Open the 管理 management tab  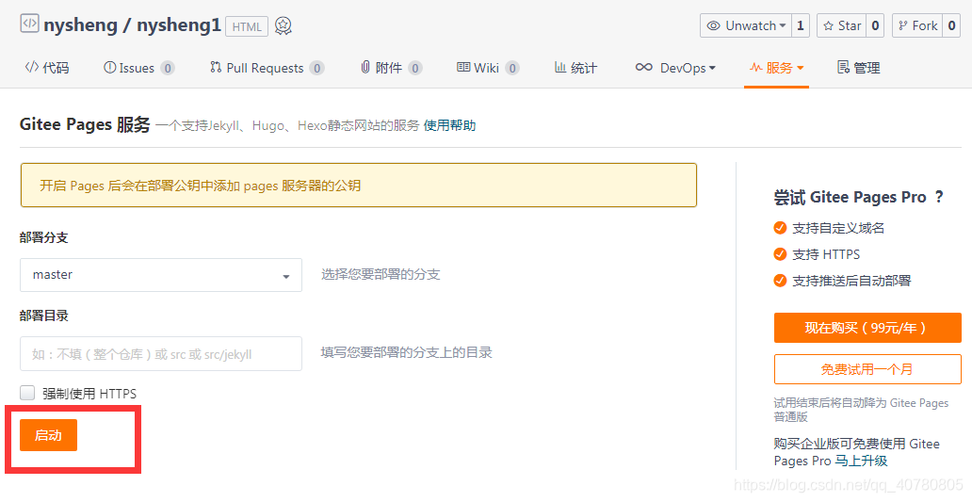coord(859,68)
